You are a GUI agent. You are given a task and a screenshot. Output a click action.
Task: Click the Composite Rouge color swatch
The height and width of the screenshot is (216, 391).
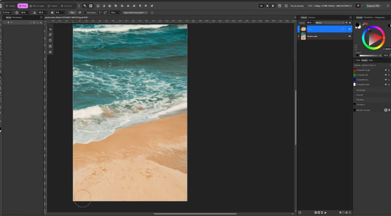pyautogui.click(x=354, y=70)
